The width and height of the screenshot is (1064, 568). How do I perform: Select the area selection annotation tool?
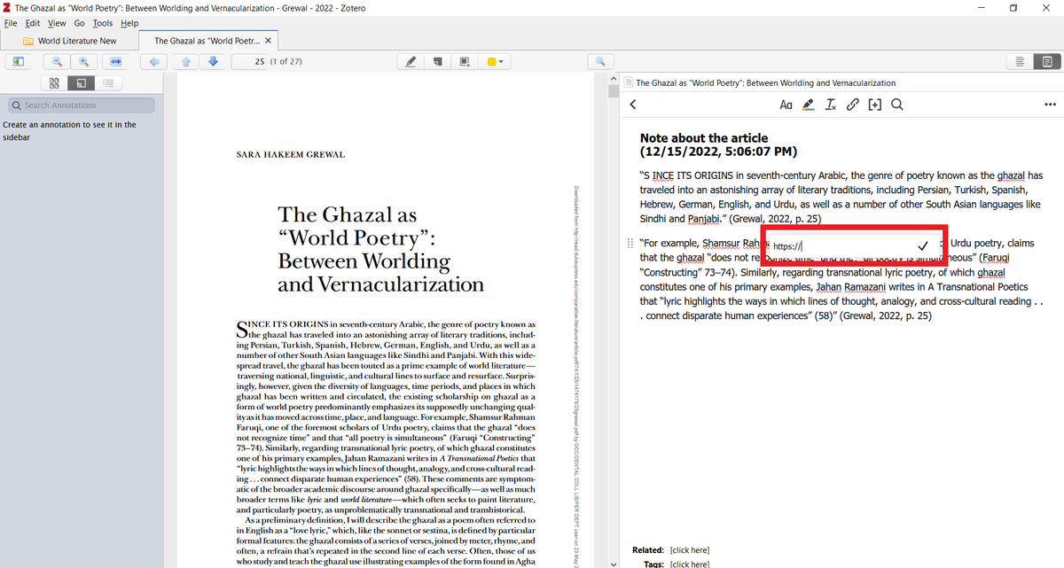click(464, 61)
